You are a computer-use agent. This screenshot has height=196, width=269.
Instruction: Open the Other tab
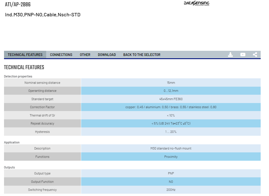(85, 55)
